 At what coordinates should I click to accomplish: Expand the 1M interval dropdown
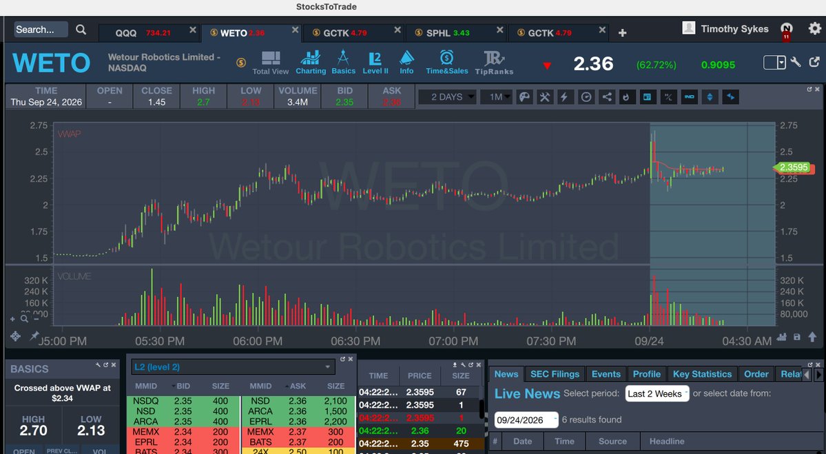coord(496,97)
